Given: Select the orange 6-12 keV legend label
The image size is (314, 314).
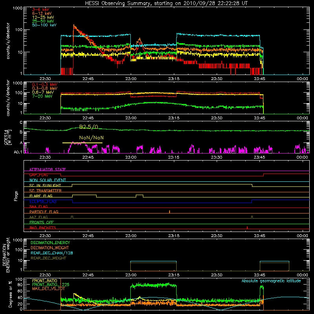Looking at the screenshot, I should 42,13.
